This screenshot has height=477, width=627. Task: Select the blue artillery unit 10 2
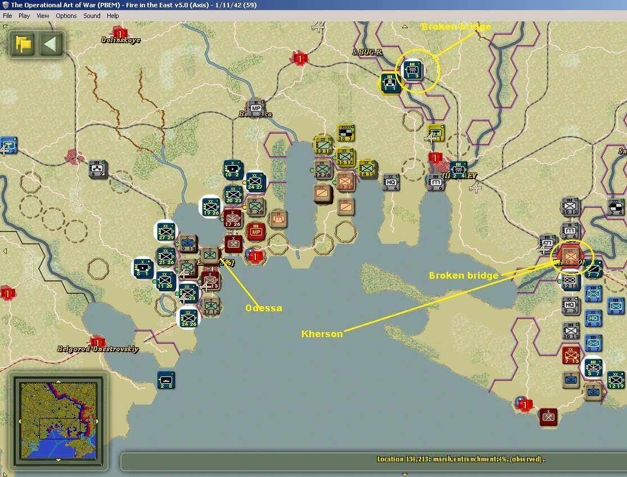[x=232, y=169]
